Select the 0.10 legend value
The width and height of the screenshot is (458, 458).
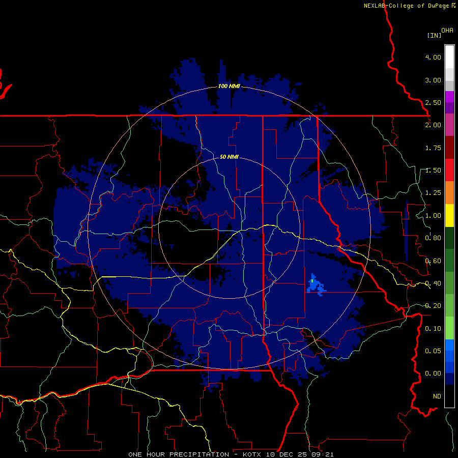pyautogui.click(x=433, y=329)
